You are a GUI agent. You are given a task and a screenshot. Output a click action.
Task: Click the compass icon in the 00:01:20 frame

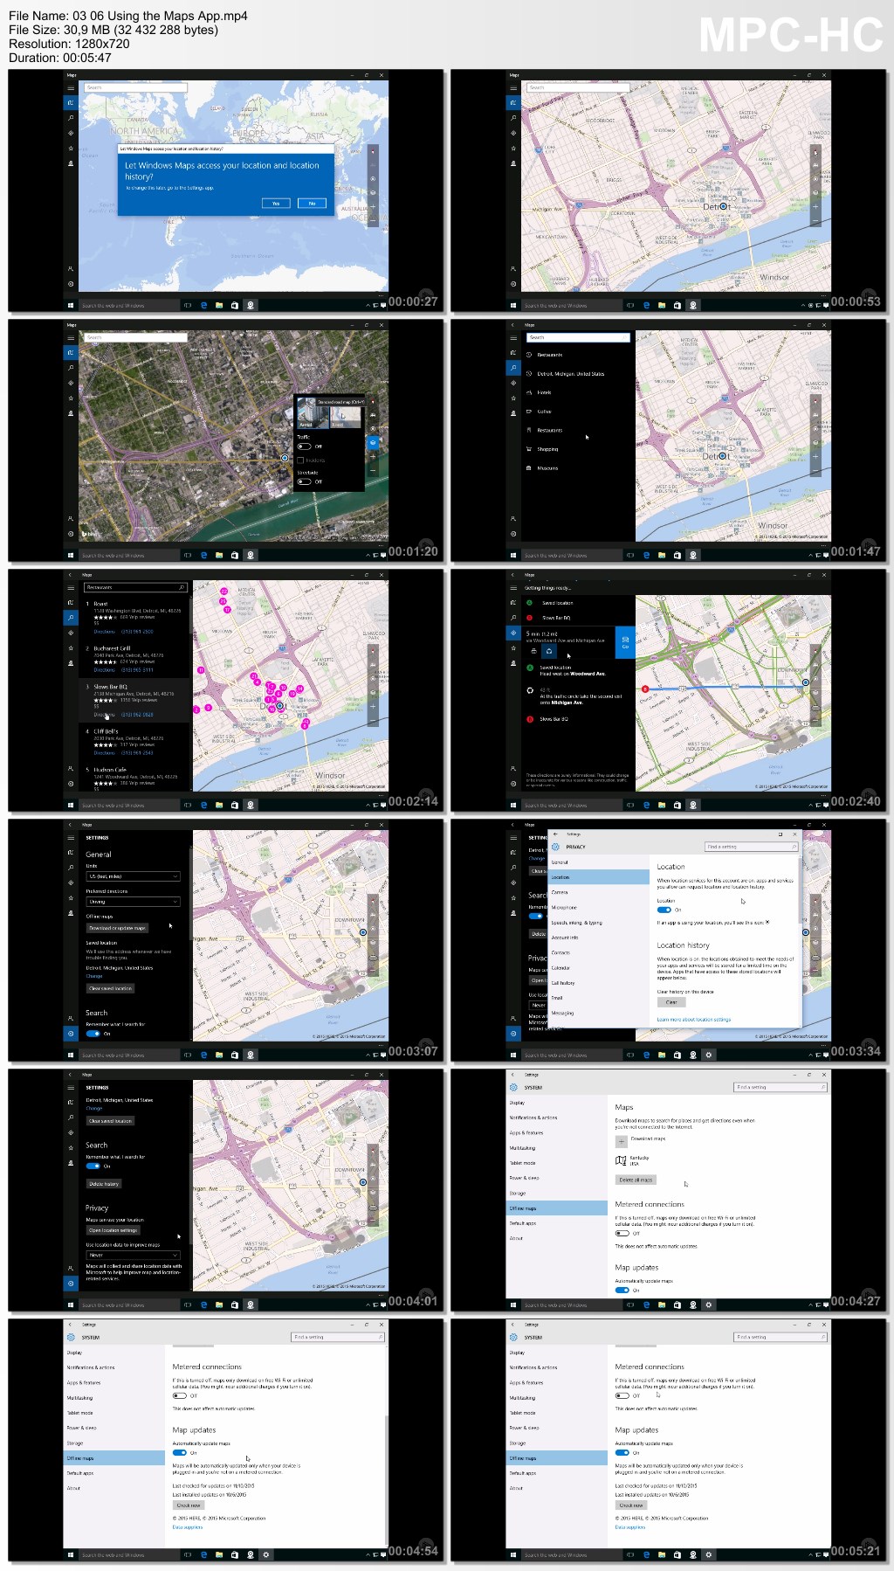click(373, 400)
